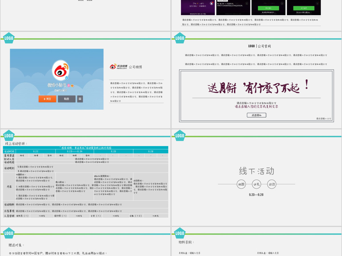This screenshot has height=256, width=342.
Task: Click the purple 请点击输入您的文字或复制文字 line
Action: (256, 107)
